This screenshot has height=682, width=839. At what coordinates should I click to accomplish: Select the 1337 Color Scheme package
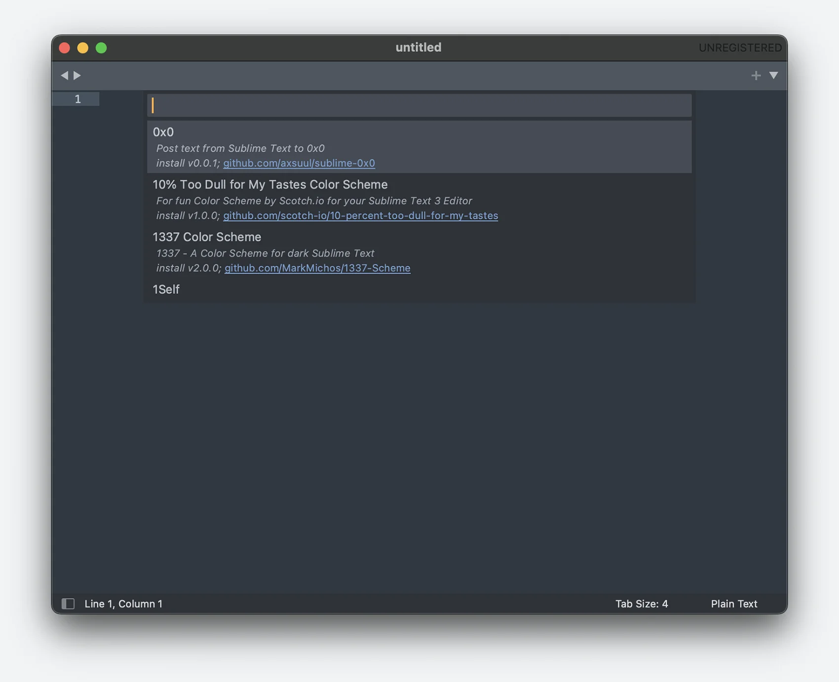tap(419, 252)
